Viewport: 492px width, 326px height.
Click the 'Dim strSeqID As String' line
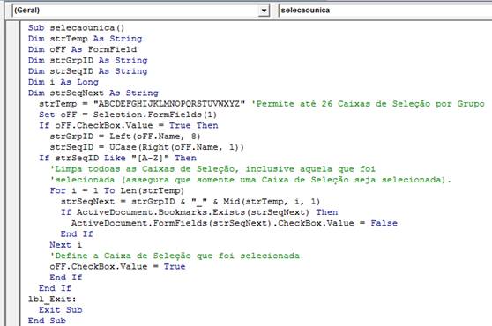(88, 71)
